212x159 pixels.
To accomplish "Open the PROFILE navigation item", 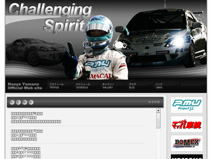I will 60,86.
